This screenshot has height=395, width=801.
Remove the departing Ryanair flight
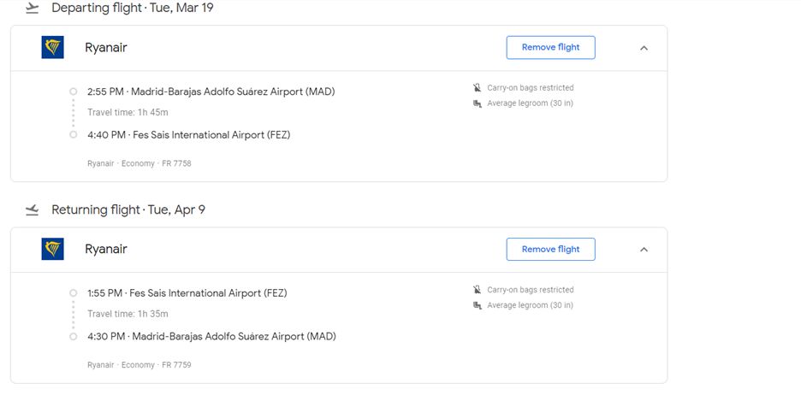[x=550, y=48]
